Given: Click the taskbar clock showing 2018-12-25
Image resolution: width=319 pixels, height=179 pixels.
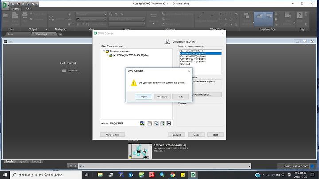Looking at the screenshot, I should pos(300,175).
